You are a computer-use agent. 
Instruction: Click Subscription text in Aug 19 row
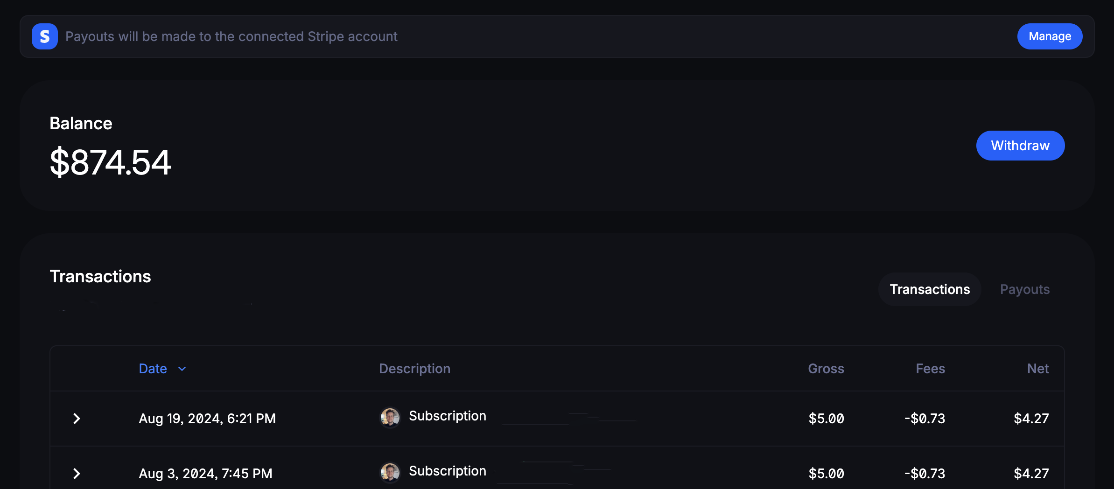pos(447,416)
